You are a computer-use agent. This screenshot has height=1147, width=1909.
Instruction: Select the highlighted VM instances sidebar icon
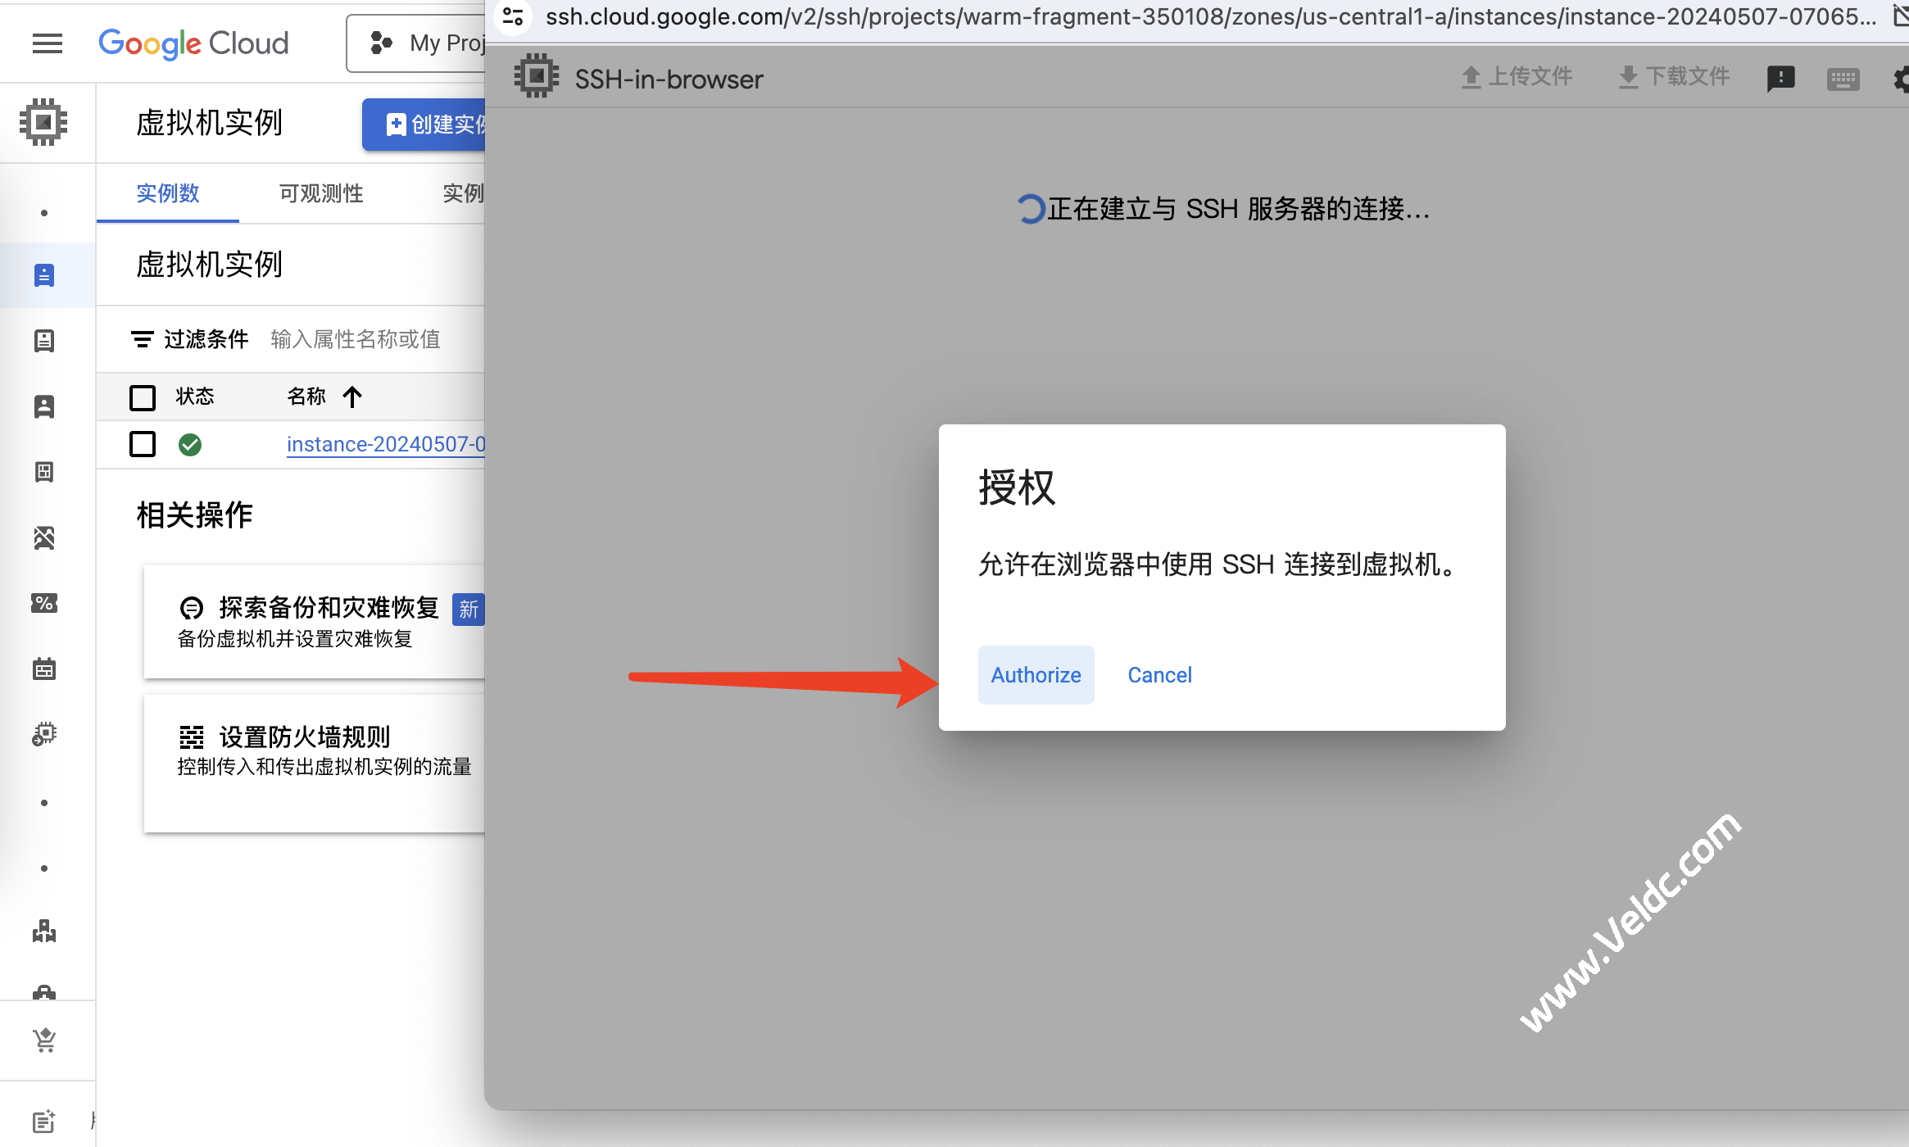tap(44, 275)
